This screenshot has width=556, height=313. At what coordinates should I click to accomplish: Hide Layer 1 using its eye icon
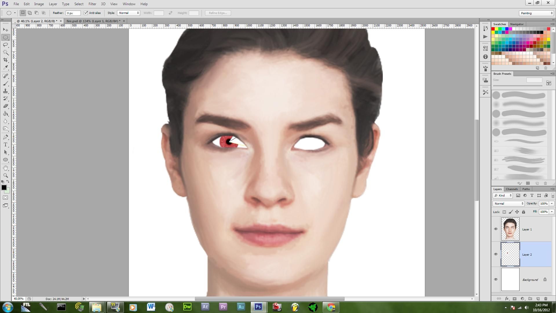click(495, 229)
